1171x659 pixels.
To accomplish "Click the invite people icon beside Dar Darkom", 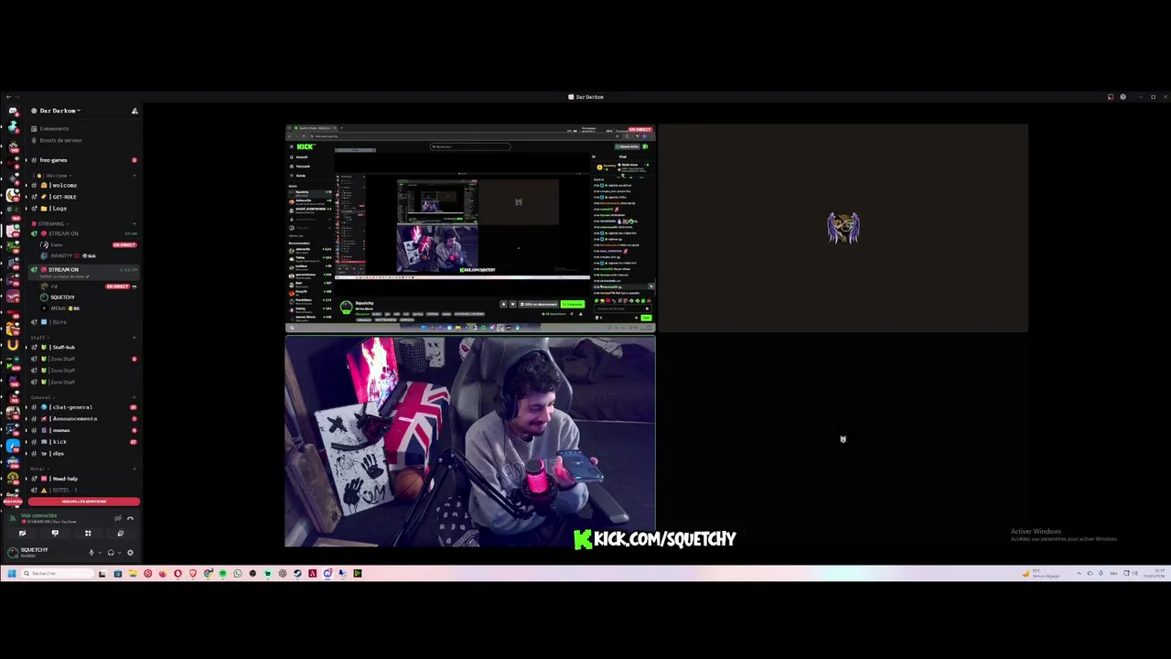I will [134, 111].
